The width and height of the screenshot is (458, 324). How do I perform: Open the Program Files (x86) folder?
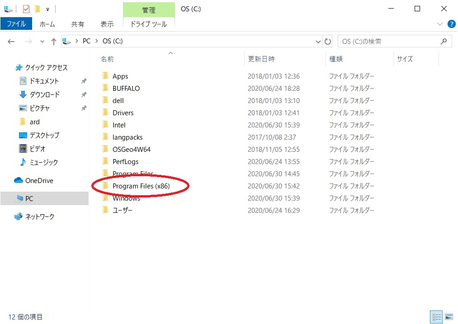[x=141, y=186]
